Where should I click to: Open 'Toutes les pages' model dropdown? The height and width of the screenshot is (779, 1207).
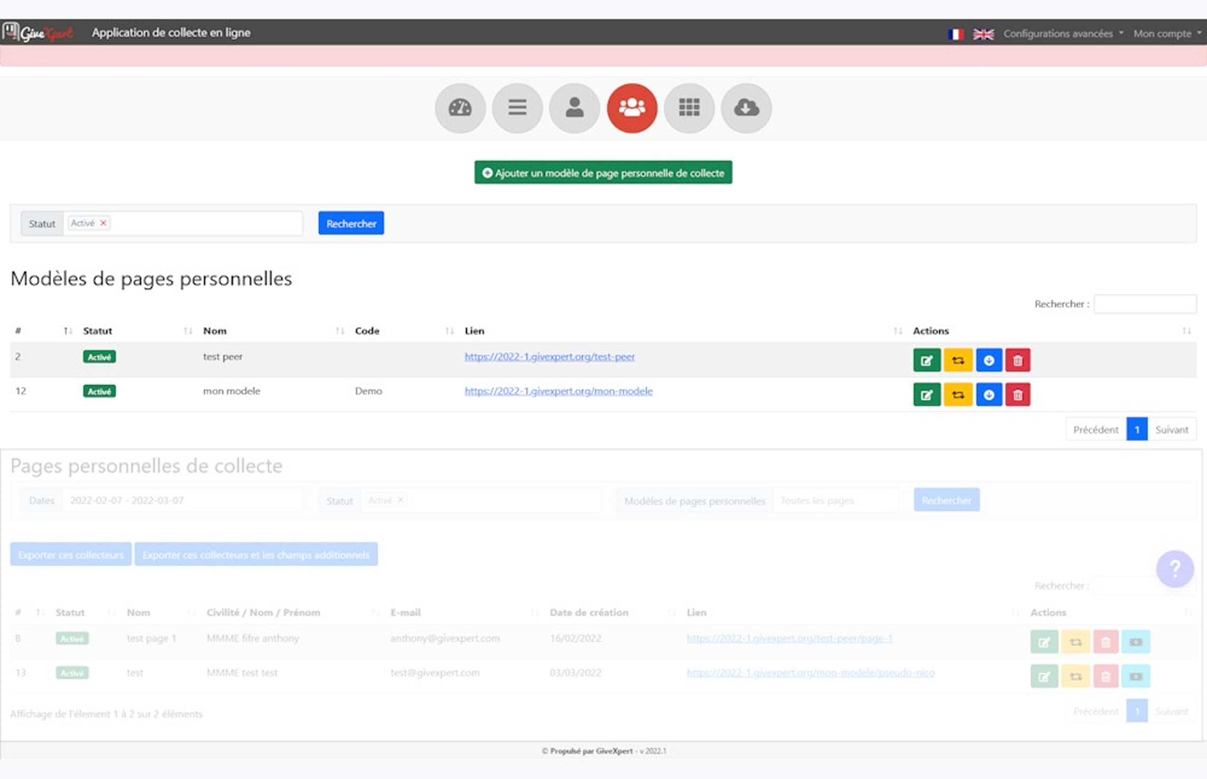[x=836, y=500]
